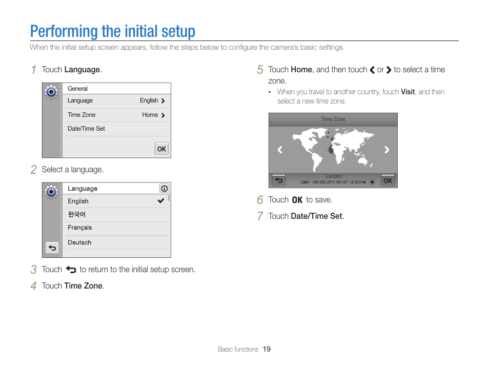Image resolution: width=489 pixels, height=369 pixels.
Task: Tap the daylight saving sun icon
Action: 372,182
